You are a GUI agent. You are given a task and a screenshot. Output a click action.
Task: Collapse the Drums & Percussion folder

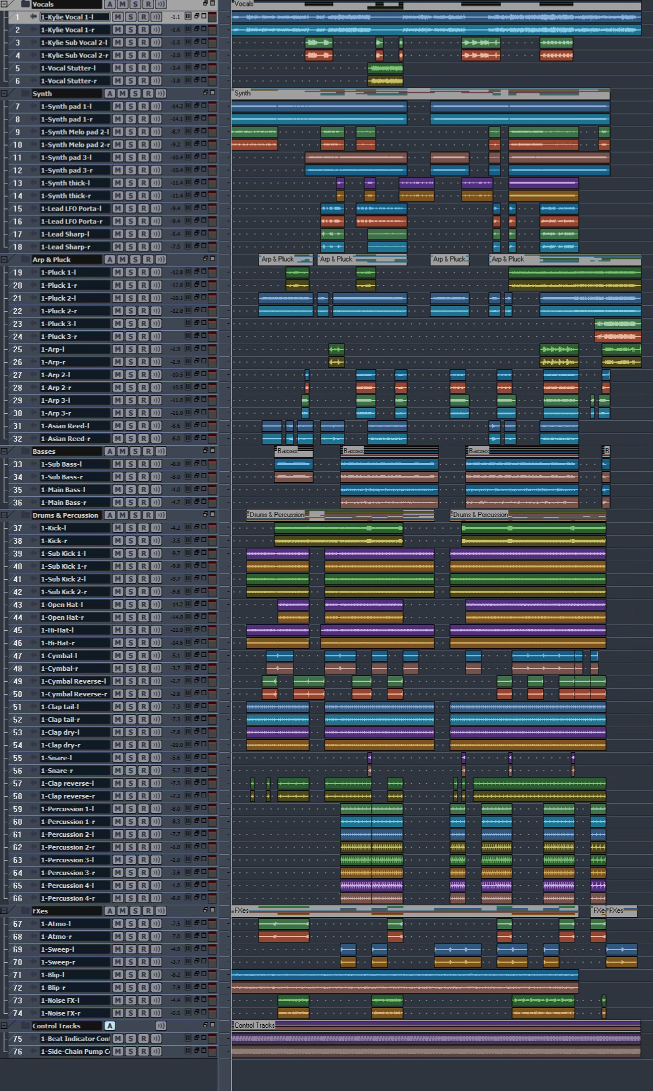click(5, 514)
